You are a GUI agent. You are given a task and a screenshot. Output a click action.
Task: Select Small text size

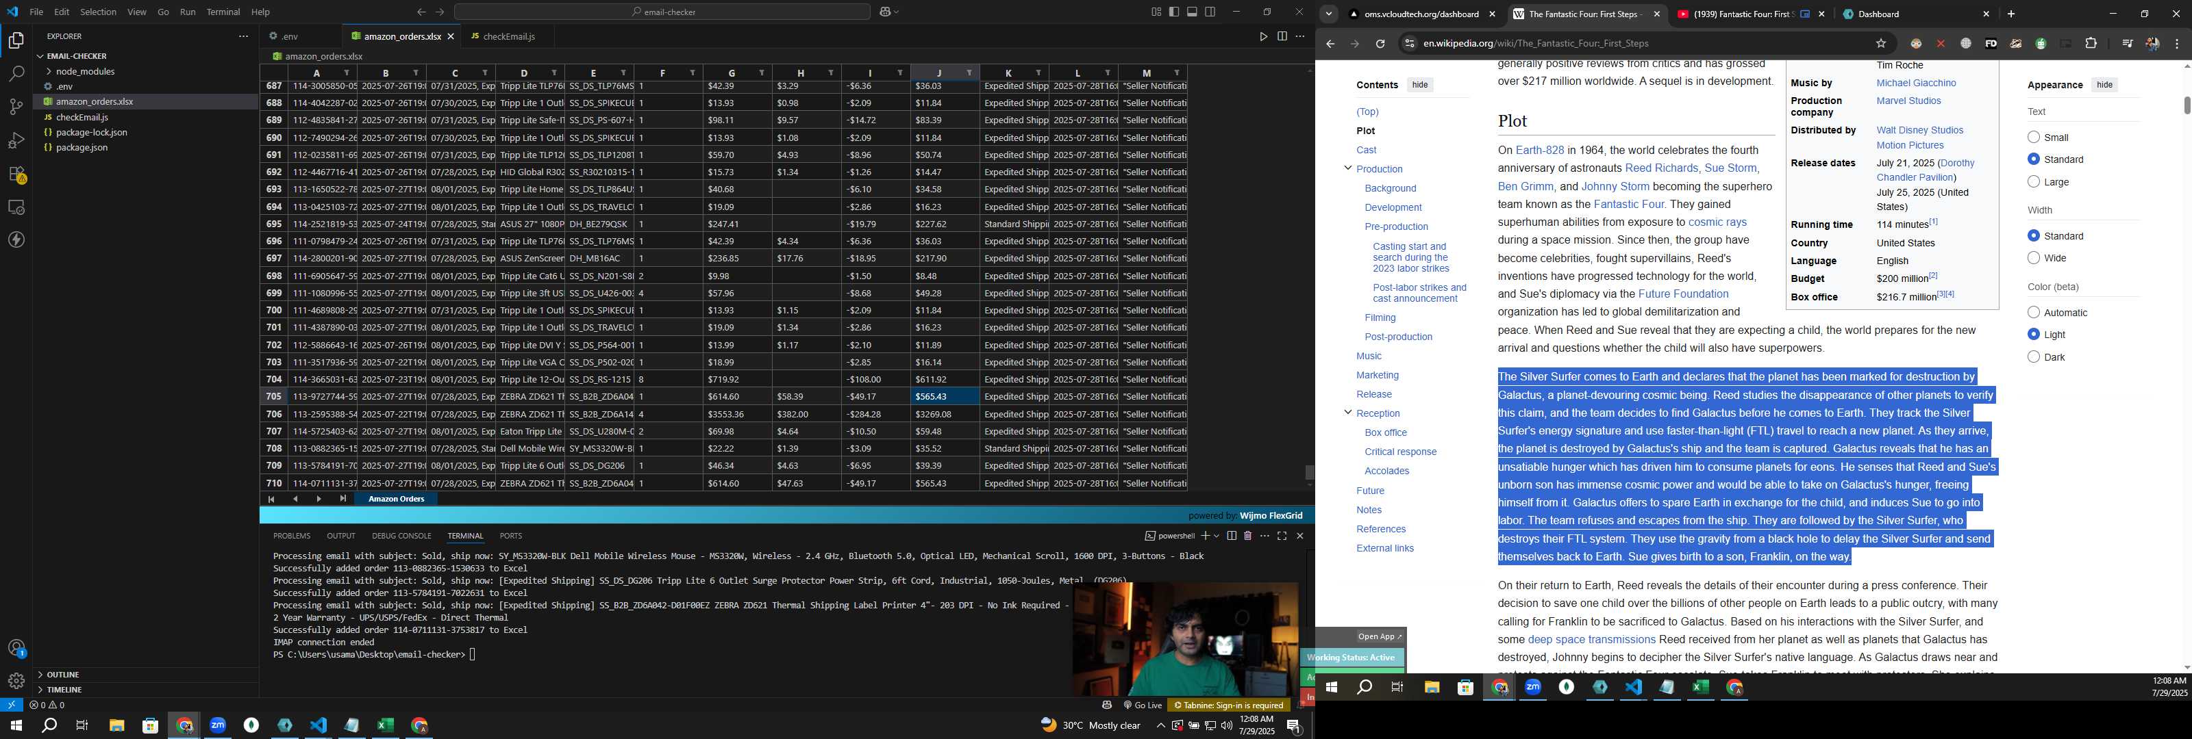2034,138
